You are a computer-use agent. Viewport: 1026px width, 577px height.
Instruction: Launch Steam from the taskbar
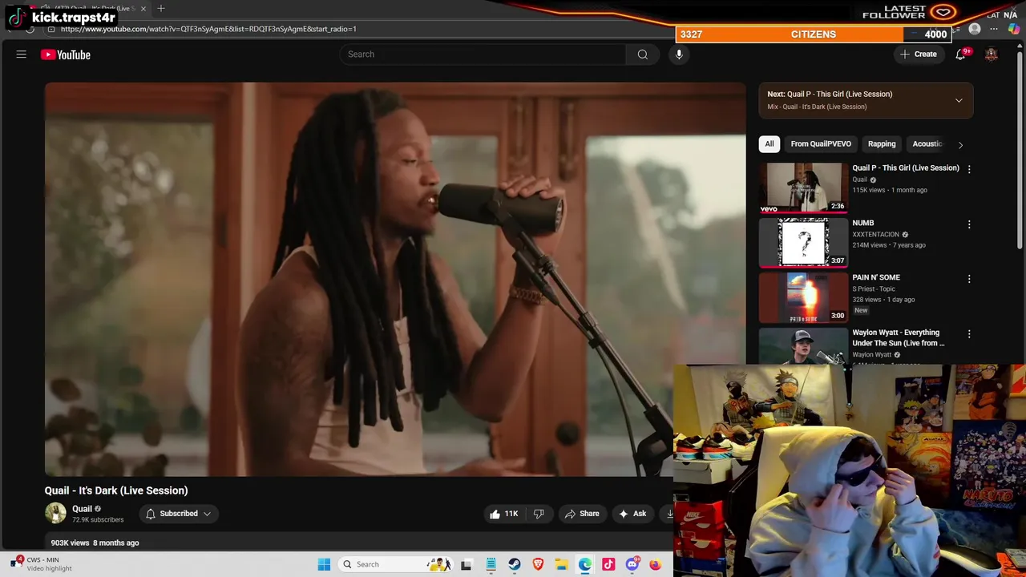(514, 564)
